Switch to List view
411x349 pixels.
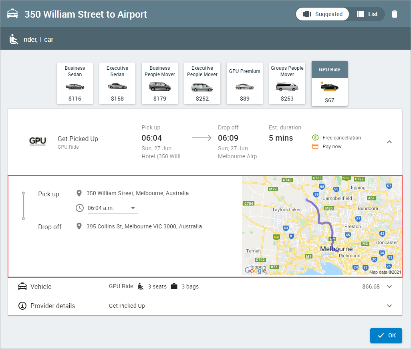[367, 14]
